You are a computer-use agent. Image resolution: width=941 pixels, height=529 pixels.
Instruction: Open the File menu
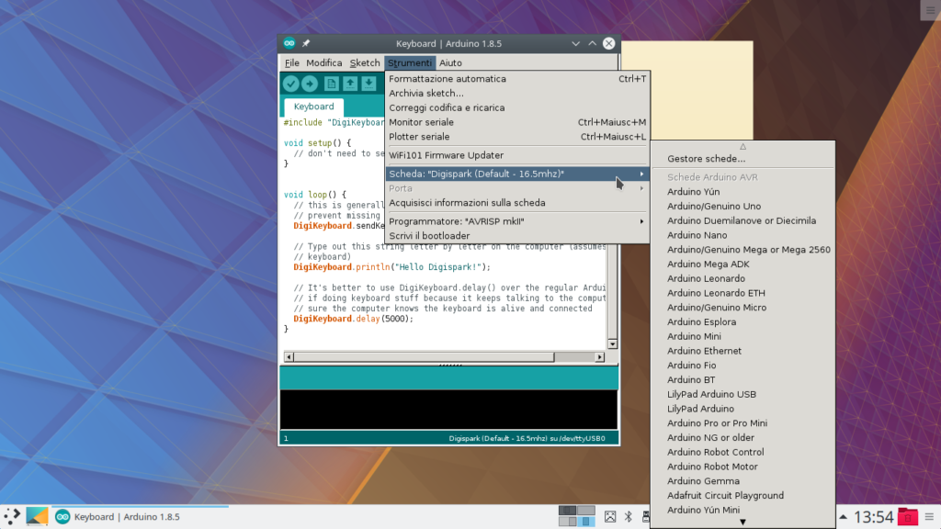click(292, 63)
